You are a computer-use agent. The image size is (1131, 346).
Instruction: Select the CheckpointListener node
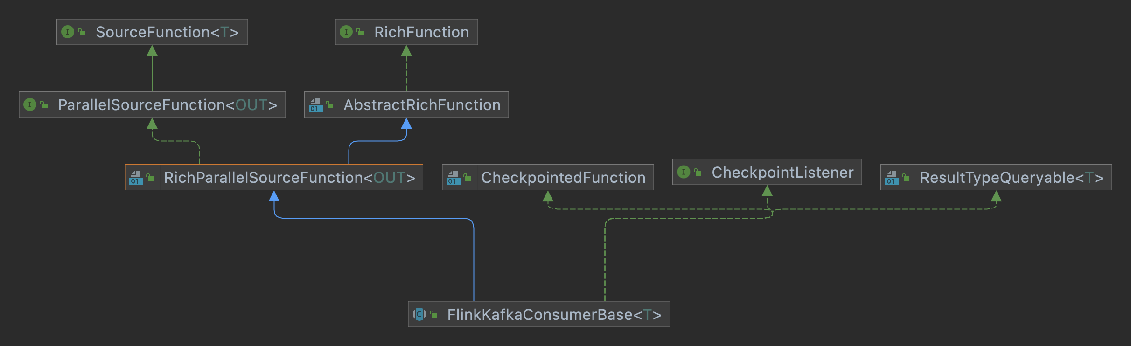(767, 172)
